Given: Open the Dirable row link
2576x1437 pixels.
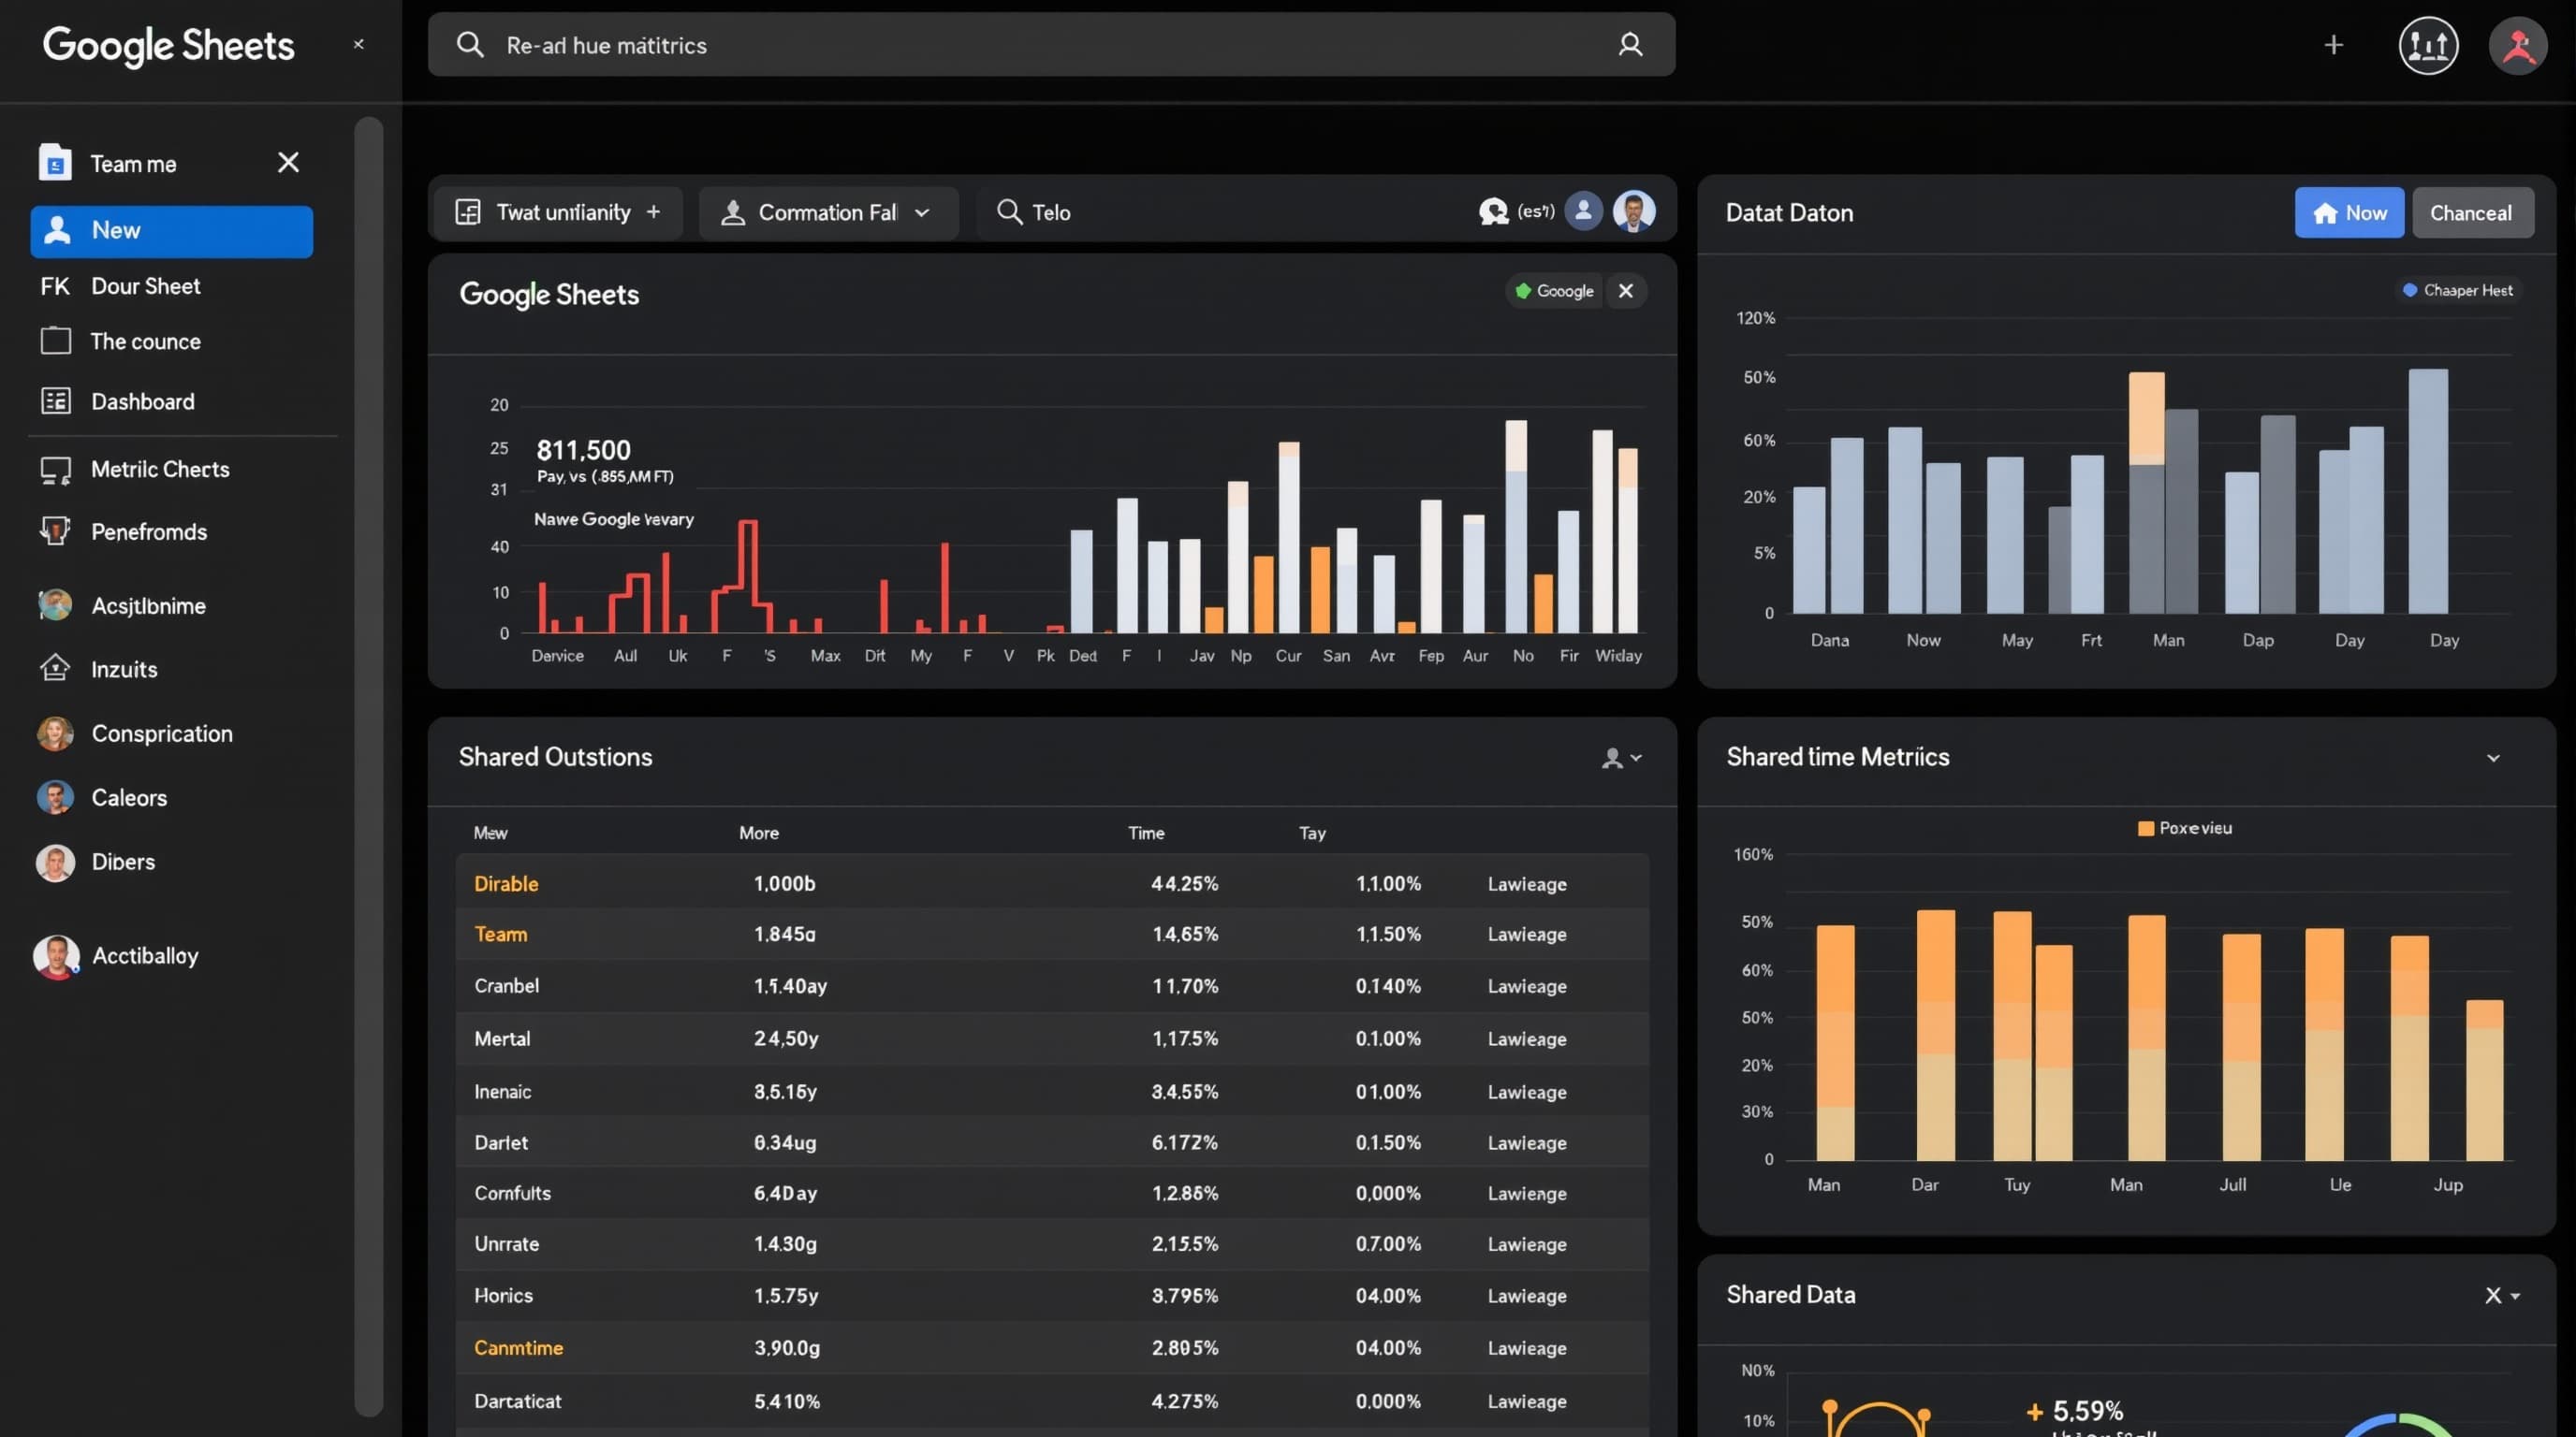Looking at the screenshot, I should [x=506, y=883].
